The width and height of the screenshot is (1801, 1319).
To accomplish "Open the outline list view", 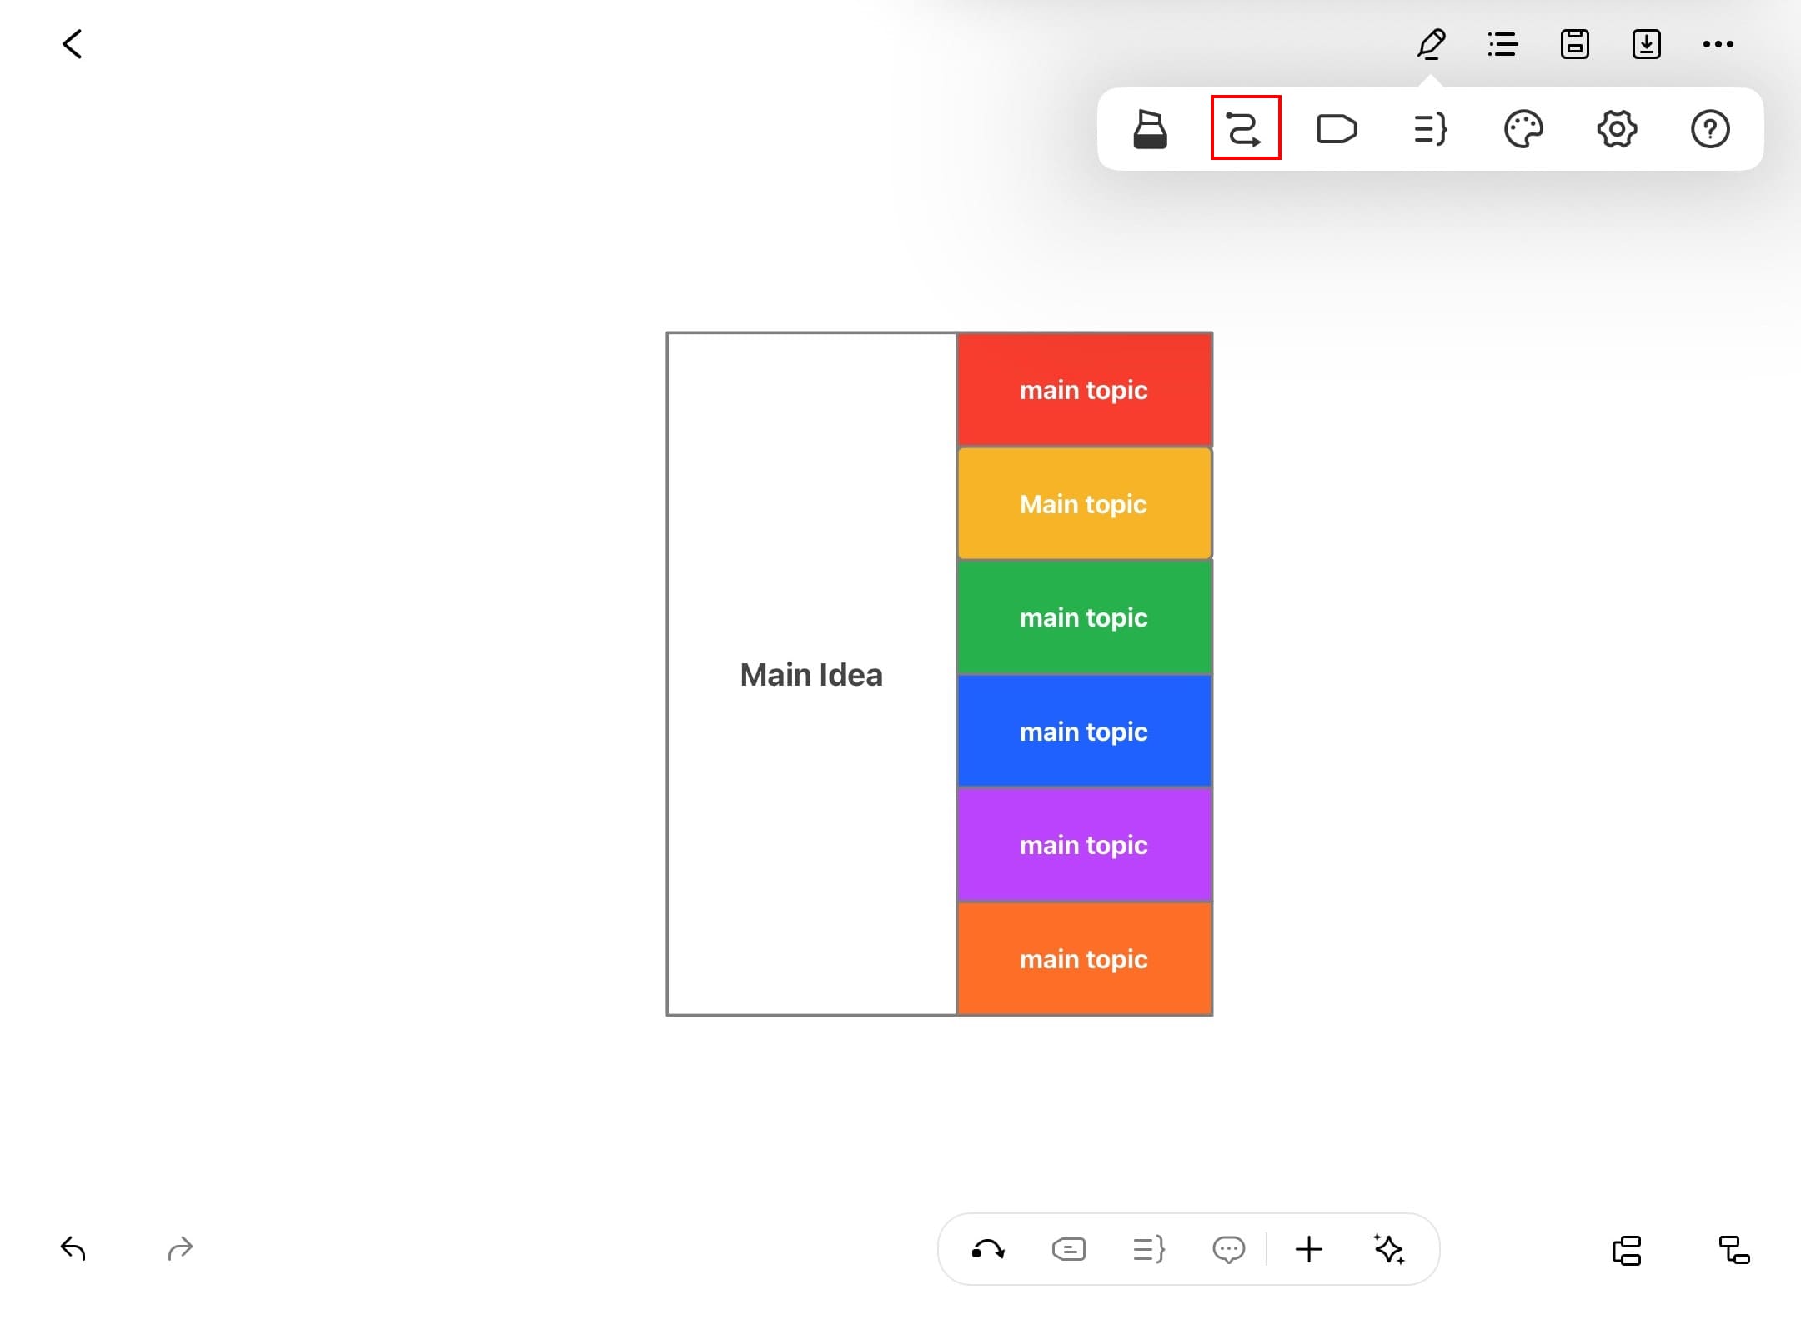I will click(x=1503, y=44).
